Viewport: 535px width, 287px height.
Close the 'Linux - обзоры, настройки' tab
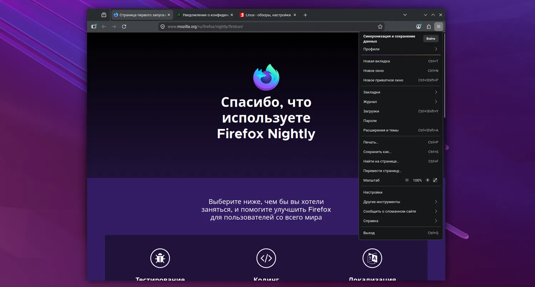point(295,15)
